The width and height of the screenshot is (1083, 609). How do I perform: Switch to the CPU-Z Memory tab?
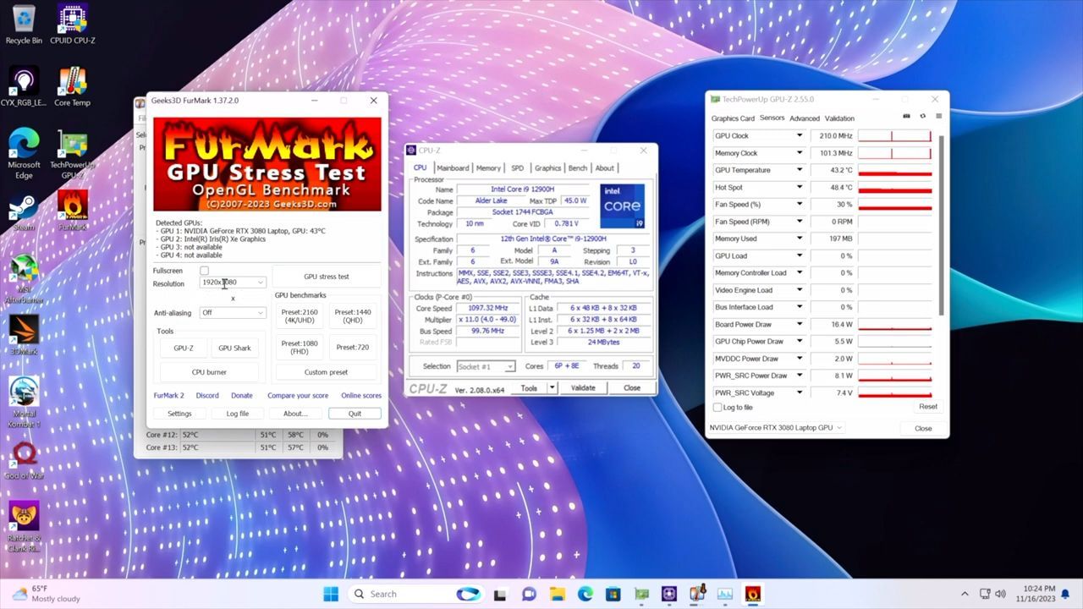[488, 168]
